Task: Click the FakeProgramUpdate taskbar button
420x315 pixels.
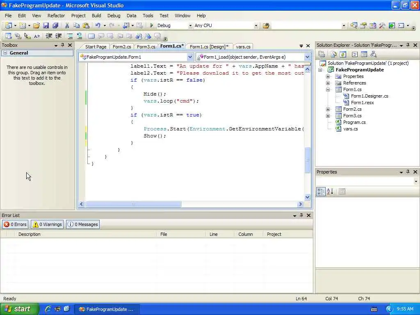Action: (107, 309)
